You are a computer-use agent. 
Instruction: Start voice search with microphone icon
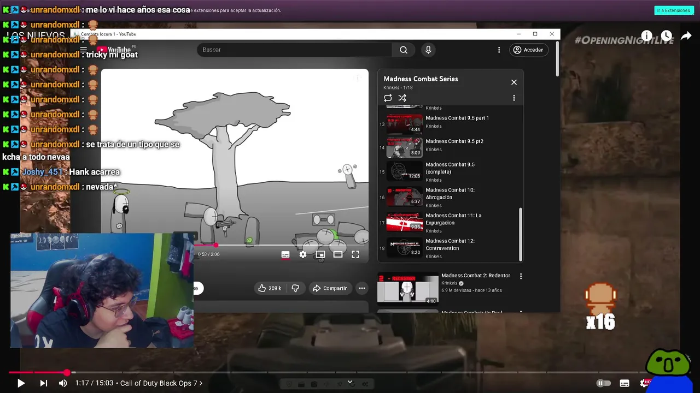click(x=428, y=50)
